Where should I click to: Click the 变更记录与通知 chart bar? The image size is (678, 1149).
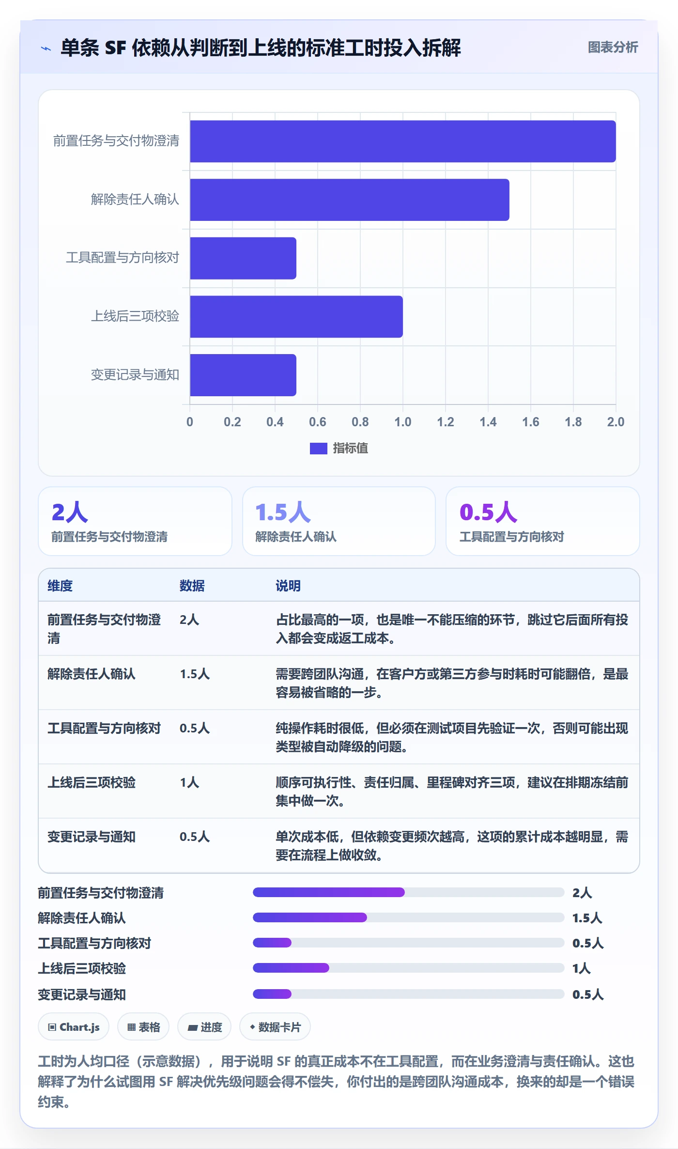[243, 375]
